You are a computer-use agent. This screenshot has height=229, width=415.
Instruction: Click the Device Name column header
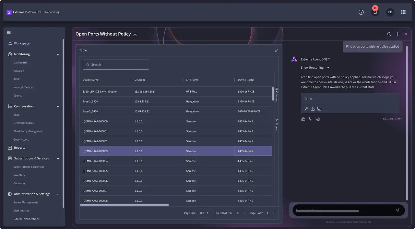90,80
